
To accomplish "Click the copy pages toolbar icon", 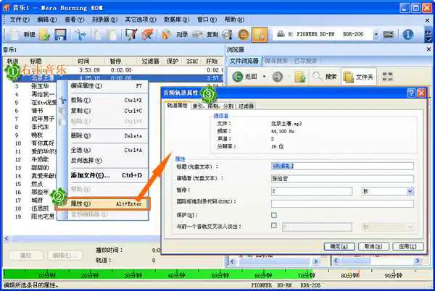I will 97,34.
